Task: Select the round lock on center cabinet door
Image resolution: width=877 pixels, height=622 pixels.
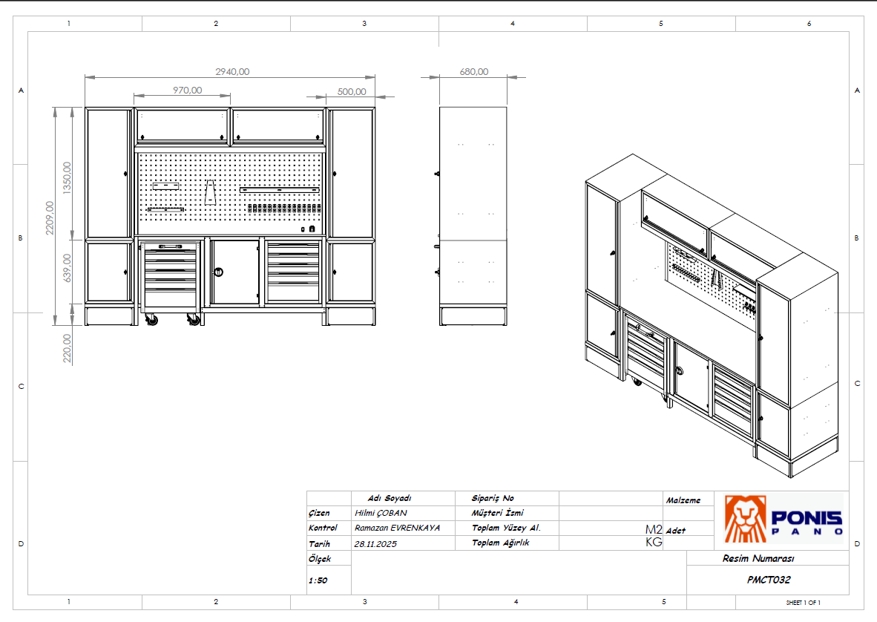Action: 218,272
